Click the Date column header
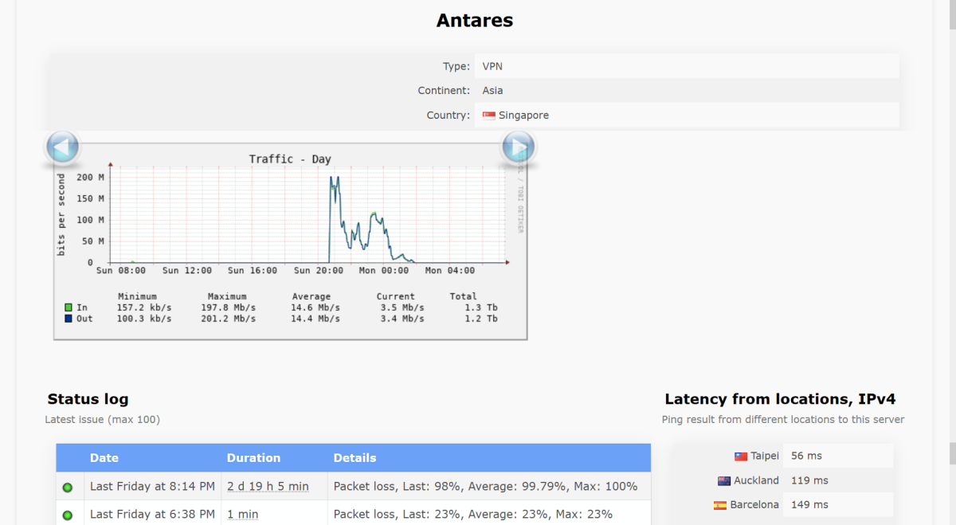 (104, 458)
